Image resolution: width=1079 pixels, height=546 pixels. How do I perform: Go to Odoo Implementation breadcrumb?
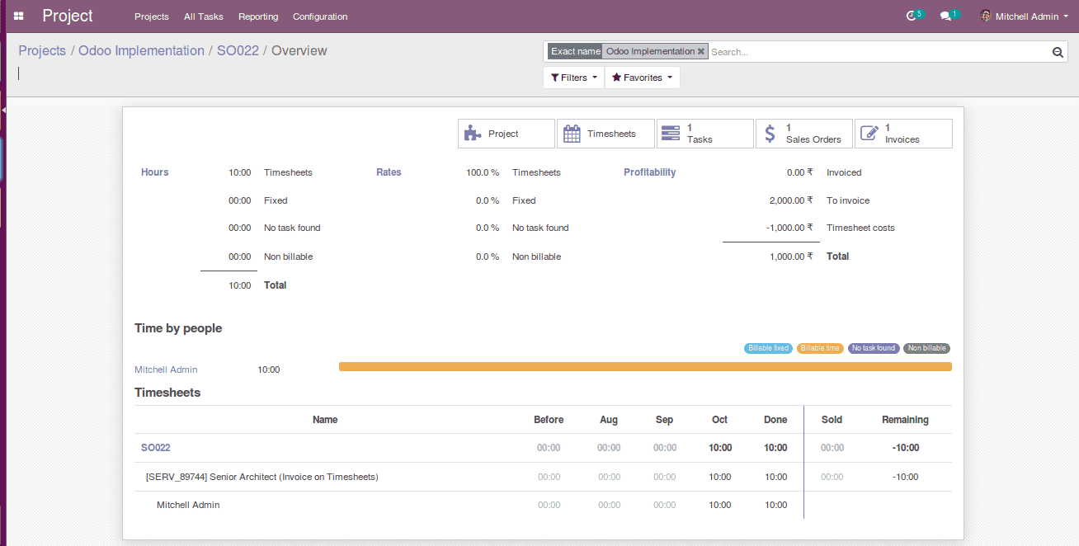click(x=141, y=50)
